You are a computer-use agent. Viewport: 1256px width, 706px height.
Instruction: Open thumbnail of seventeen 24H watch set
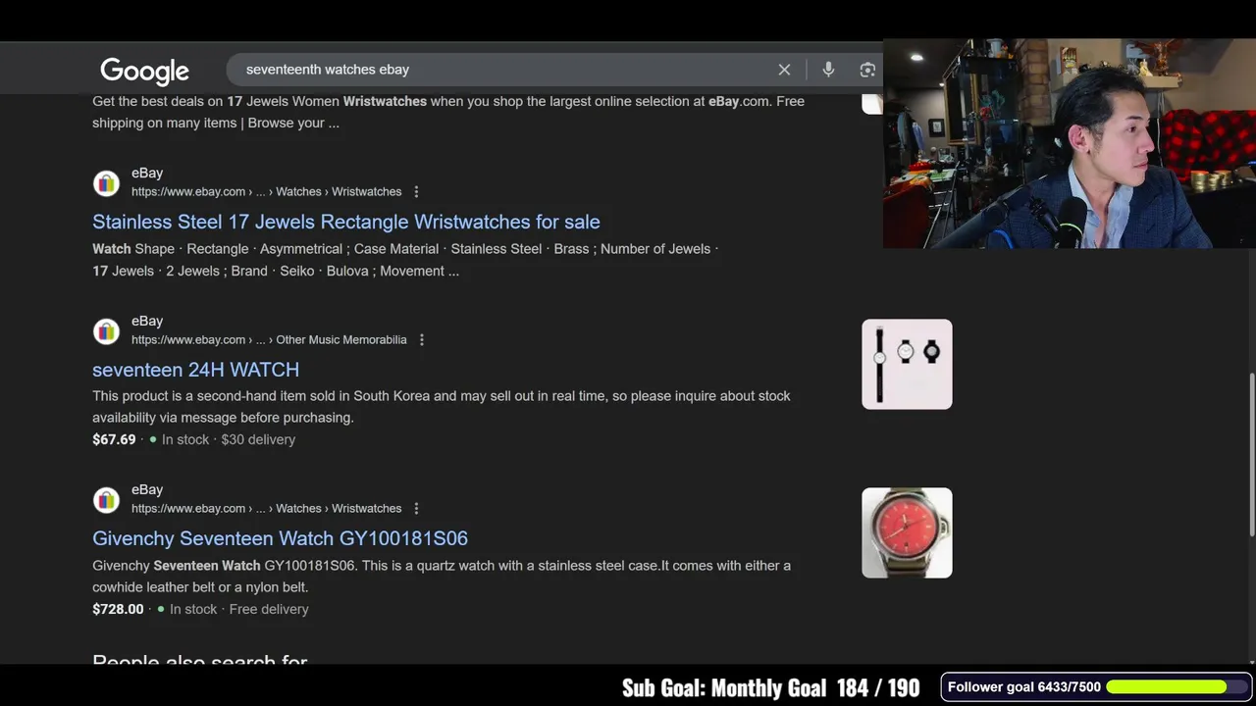907,364
